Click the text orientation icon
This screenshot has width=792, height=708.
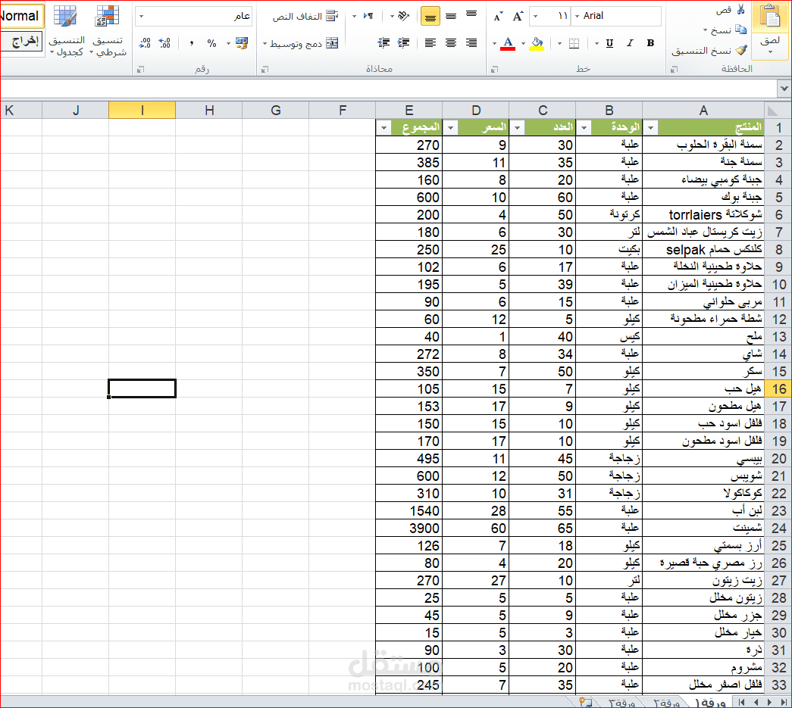(x=402, y=16)
